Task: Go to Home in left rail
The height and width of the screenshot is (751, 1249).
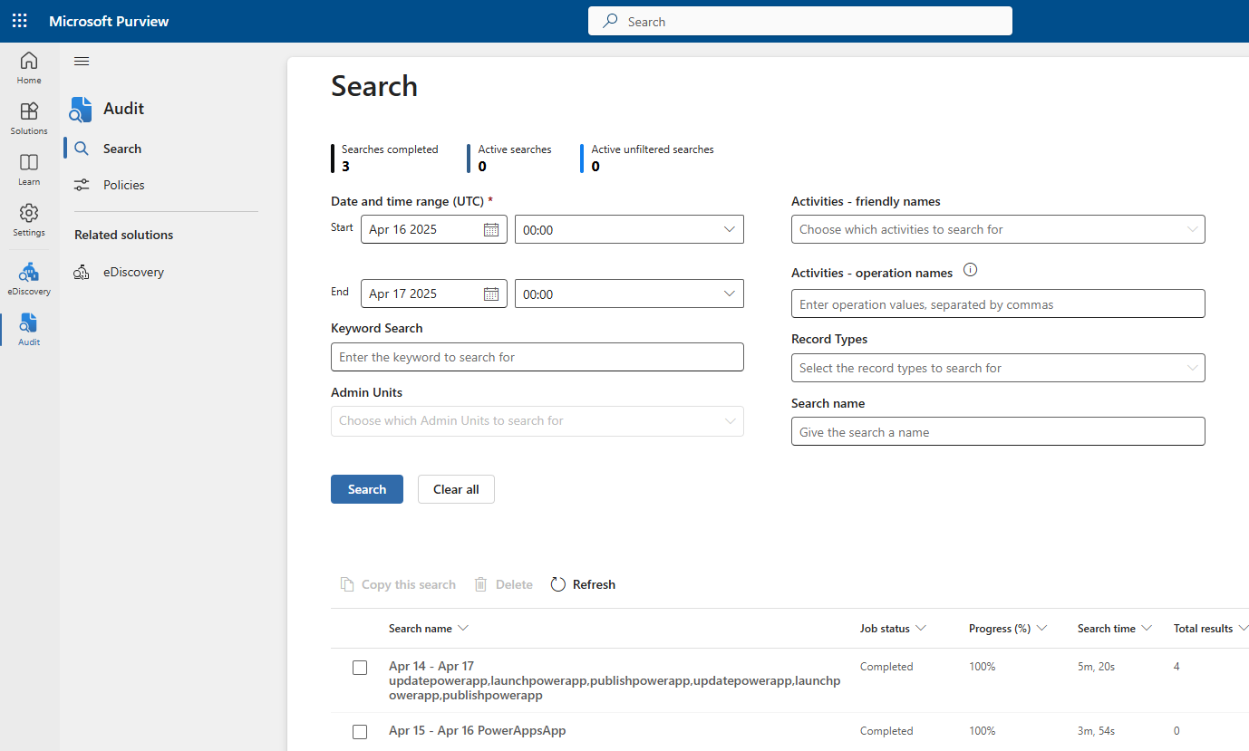Action: point(29,67)
